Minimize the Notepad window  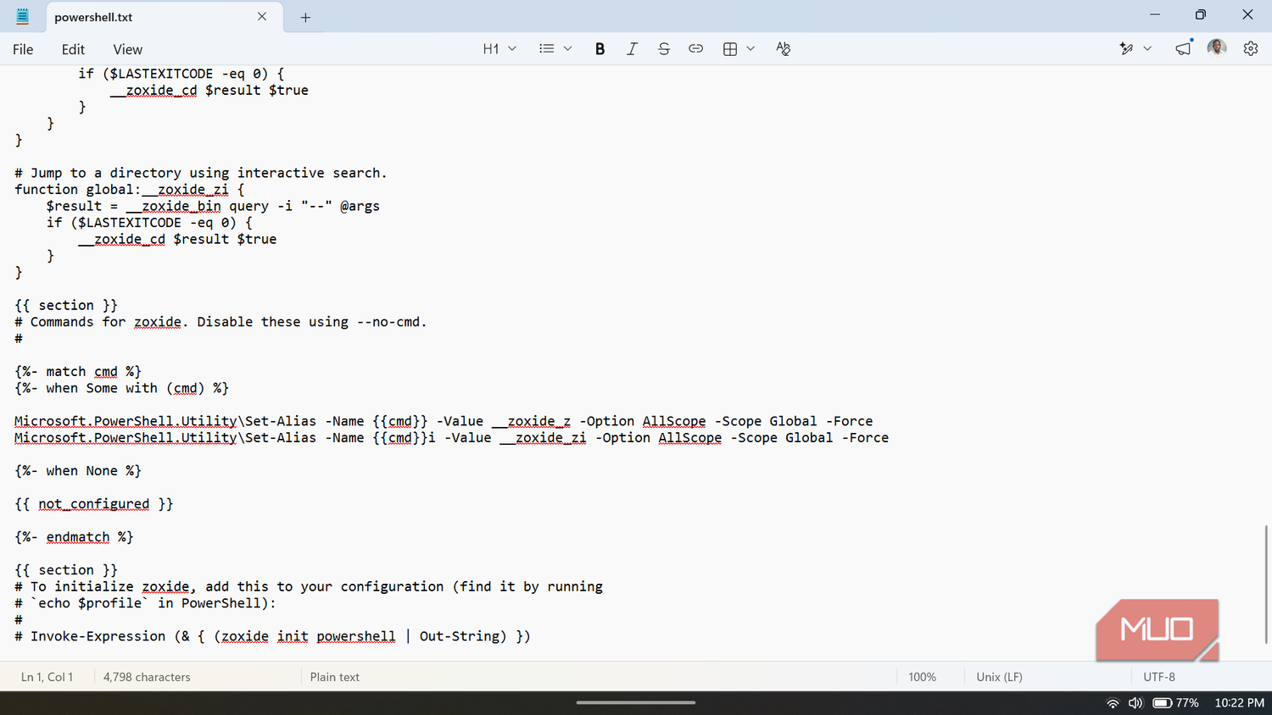(x=1154, y=14)
